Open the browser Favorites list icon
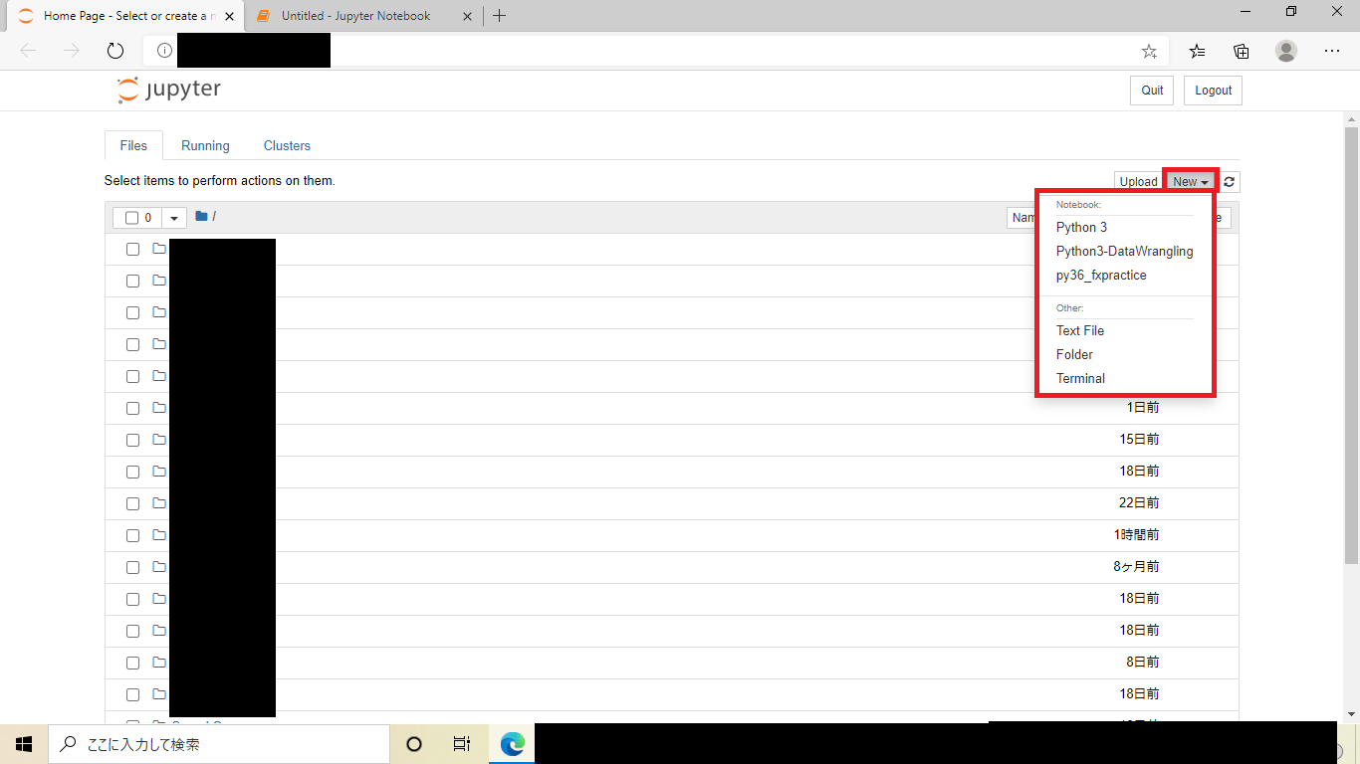 click(1197, 51)
